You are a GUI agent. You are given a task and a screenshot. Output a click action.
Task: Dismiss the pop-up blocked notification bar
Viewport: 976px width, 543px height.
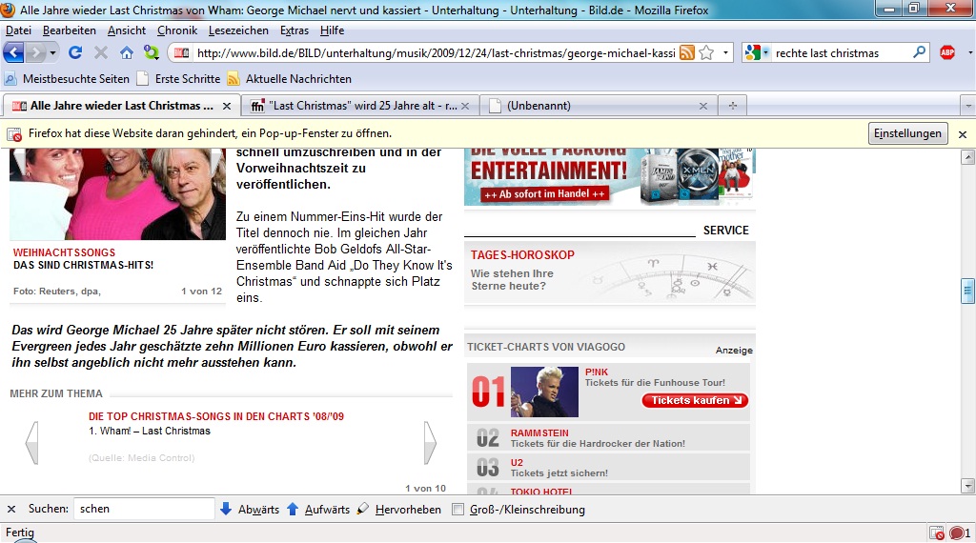(963, 134)
